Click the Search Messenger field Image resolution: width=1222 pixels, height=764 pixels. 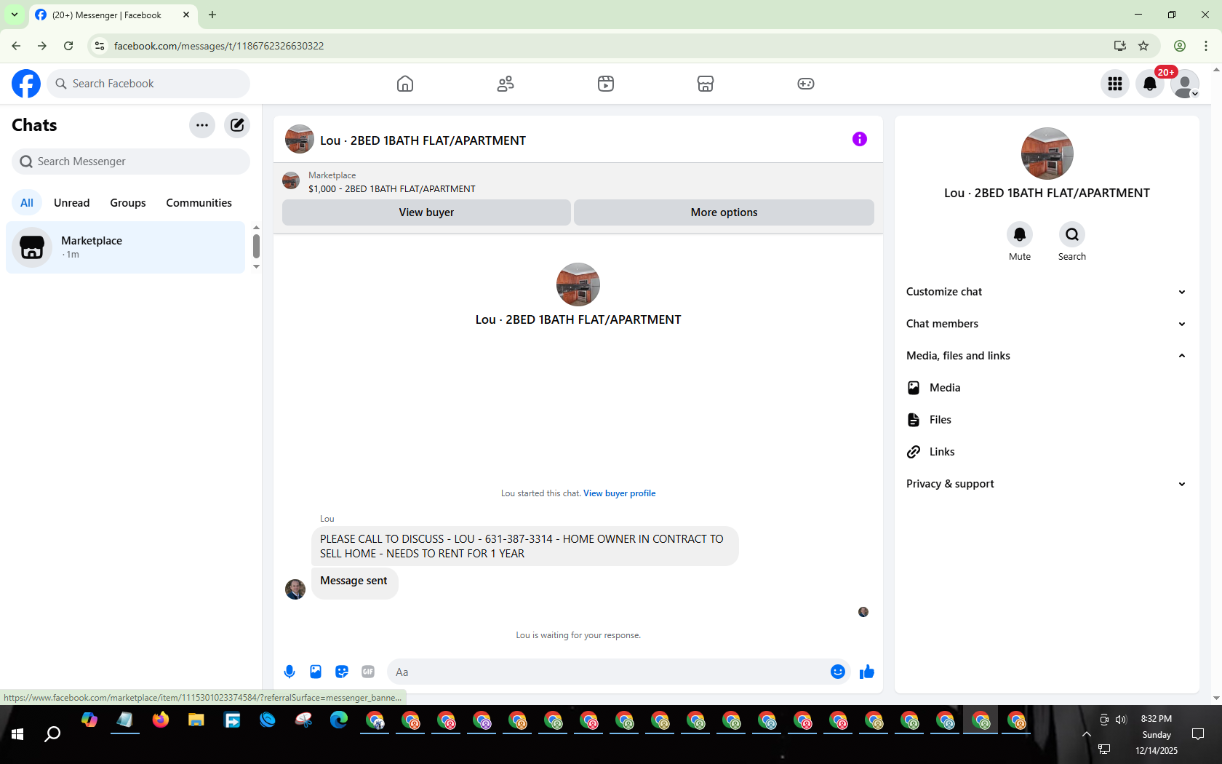[x=131, y=162]
